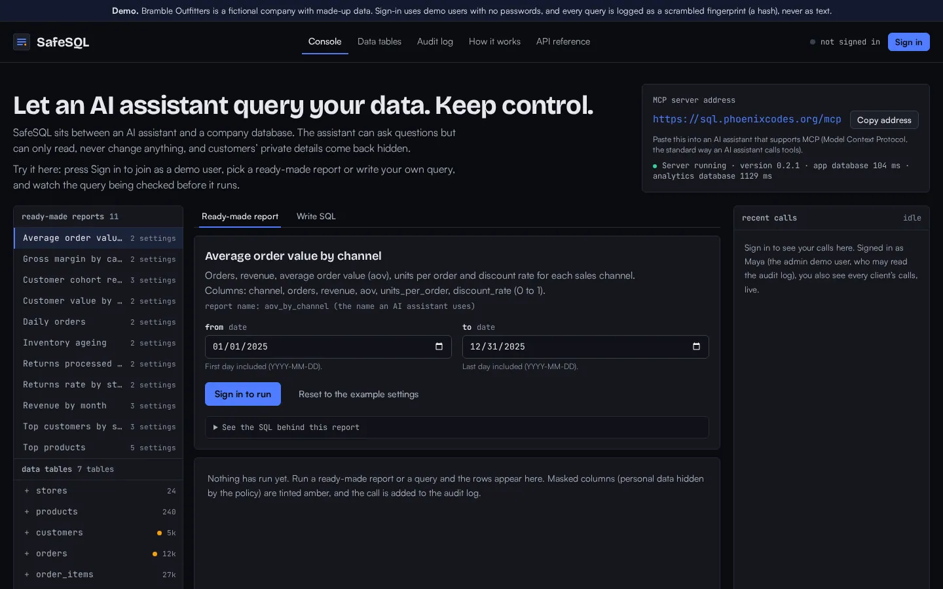Select the Revenue by month report

[x=98, y=406]
